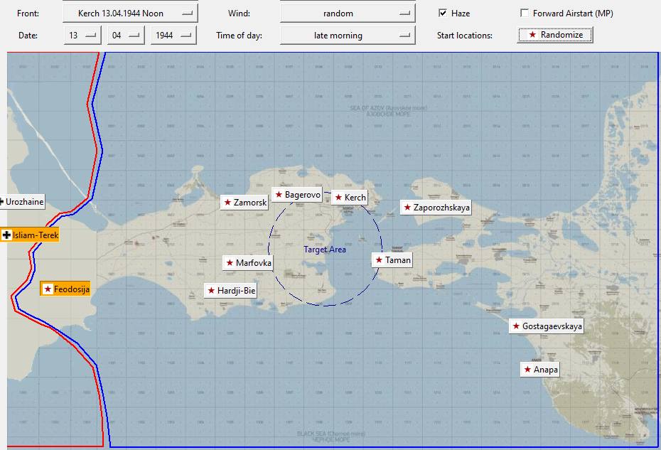Select the Zaporozhskaya airfield marker
The image size is (661, 450).
point(436,208)
